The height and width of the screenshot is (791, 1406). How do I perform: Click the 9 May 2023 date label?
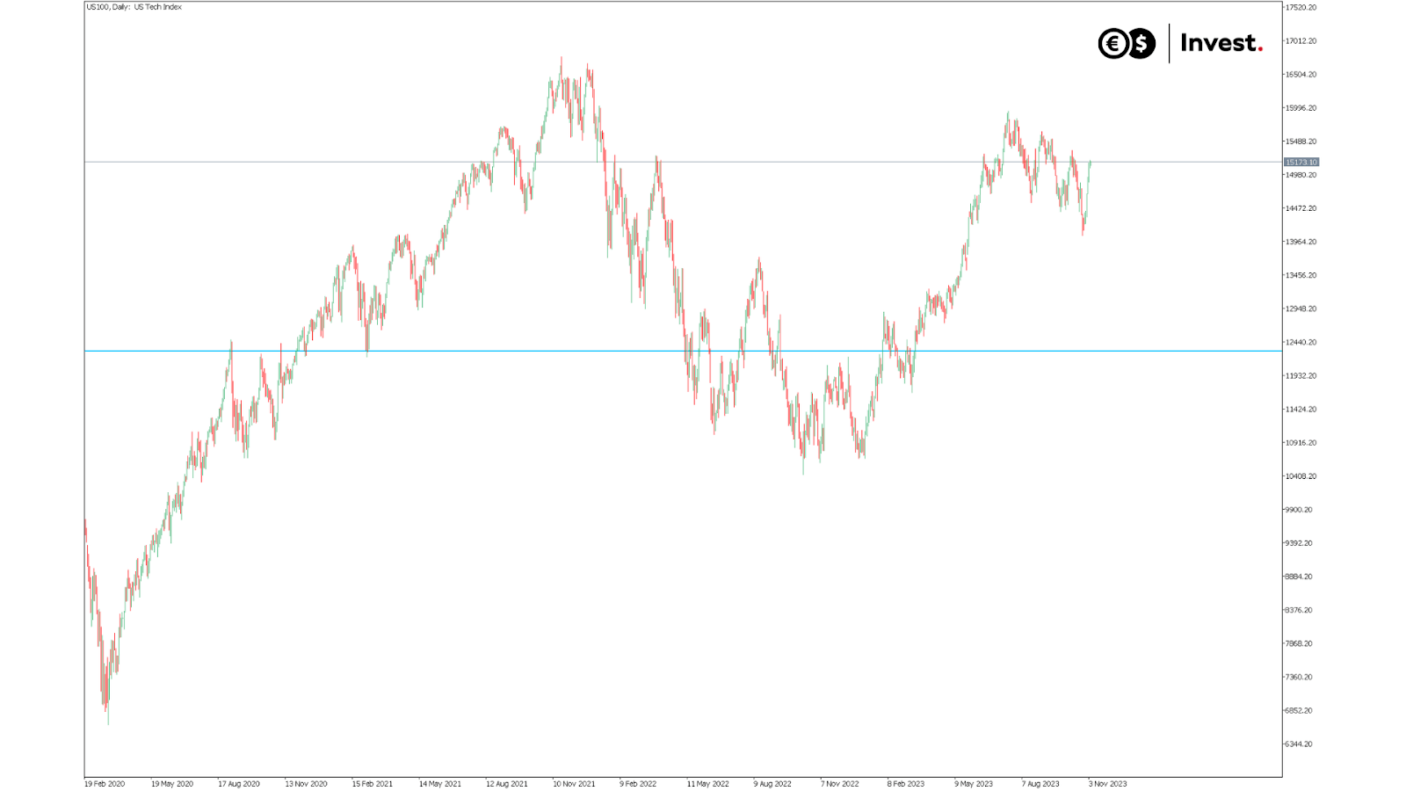[974, 784]
